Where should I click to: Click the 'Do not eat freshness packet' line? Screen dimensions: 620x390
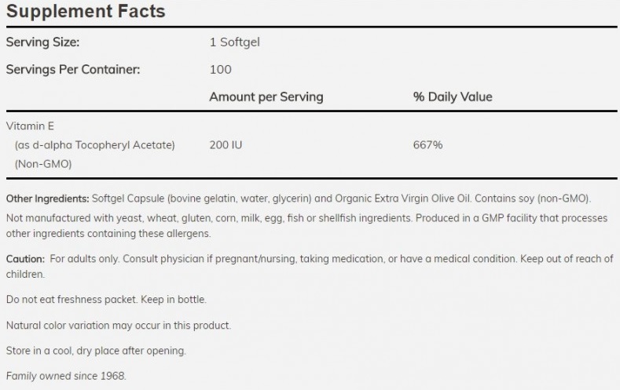106,300
